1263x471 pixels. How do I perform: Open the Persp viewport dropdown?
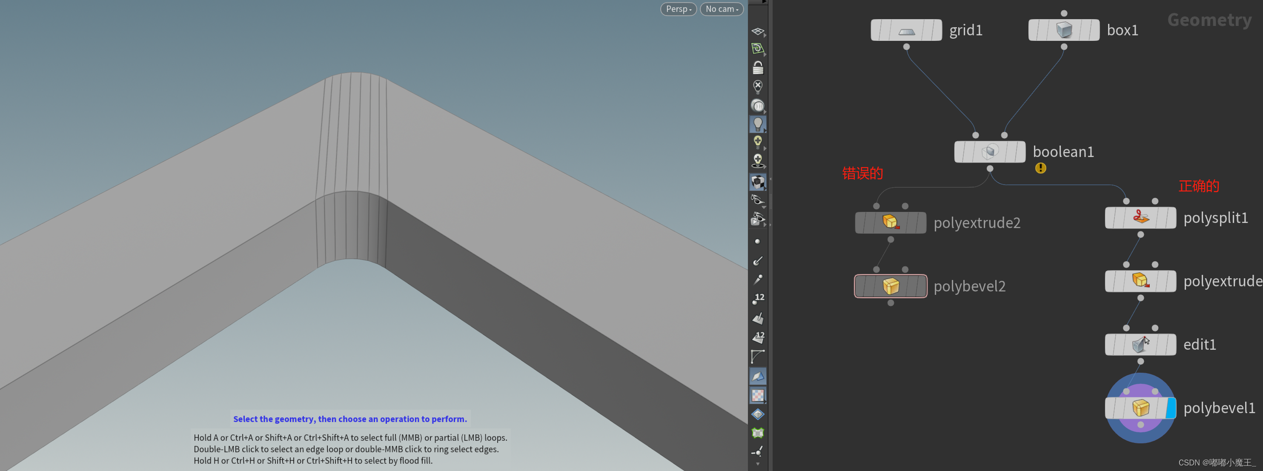click(678, 9)
